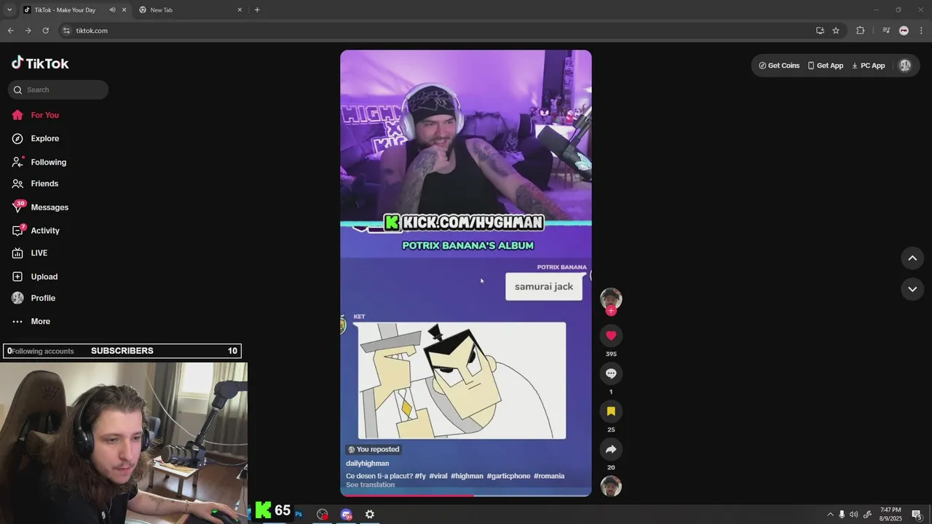Seek along the video progress bar
The image size is (932, 524).
coord(466,496)
